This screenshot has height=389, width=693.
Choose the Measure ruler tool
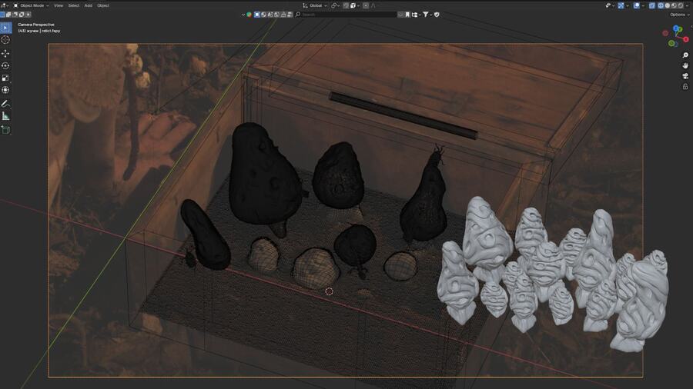pyautogui.click(x=5, y=116)
